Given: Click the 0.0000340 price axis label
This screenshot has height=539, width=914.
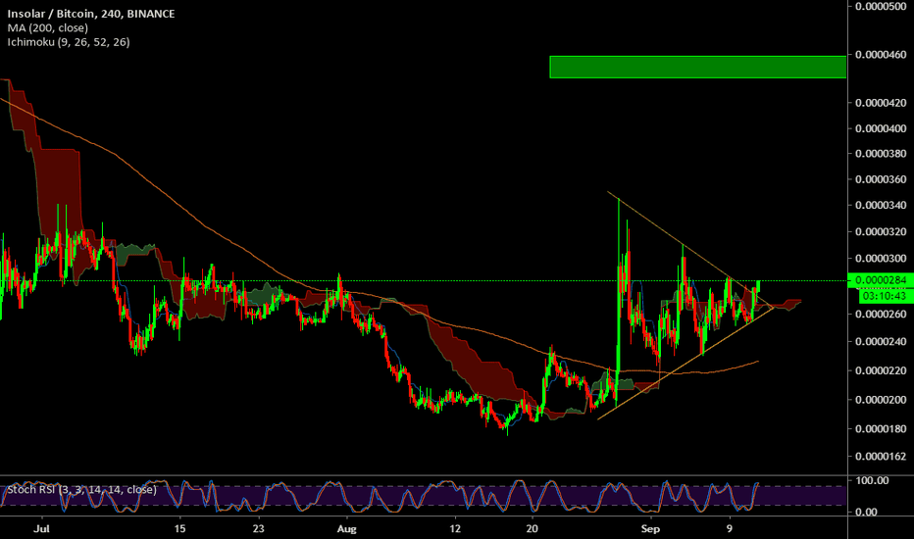Looking at the screenshot, I should coord(881,205).
